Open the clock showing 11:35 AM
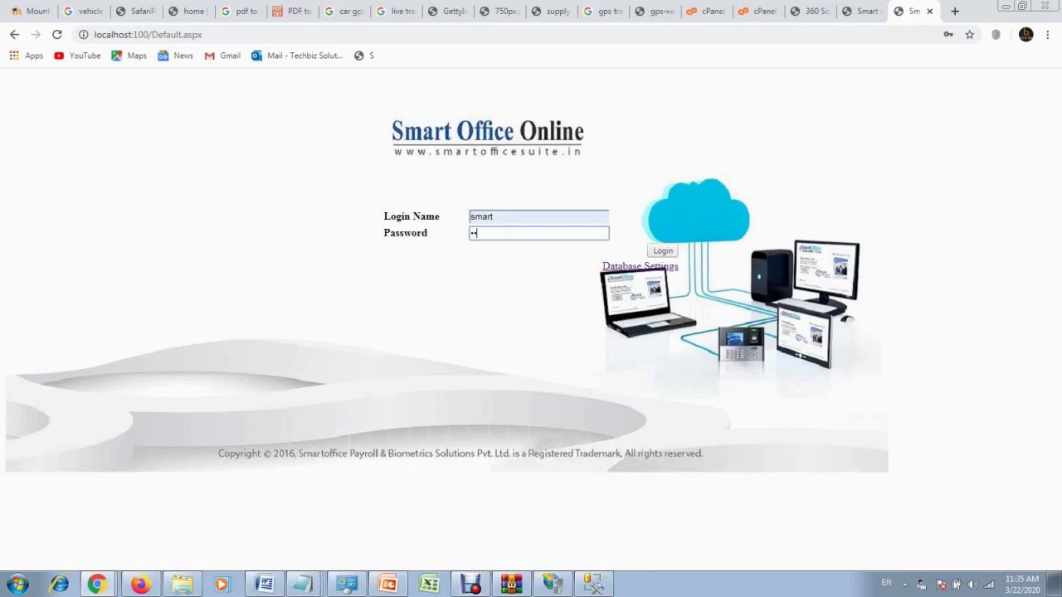 (x=1022, y=584)
